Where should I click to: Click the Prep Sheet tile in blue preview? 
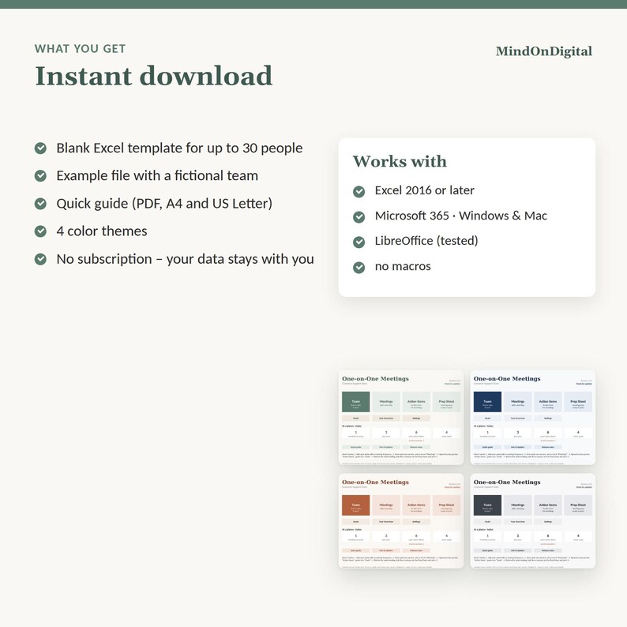(x=578, y=402)
